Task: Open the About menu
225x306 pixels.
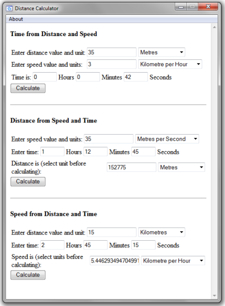Action: pyautogui.click(x=16, y=19)
